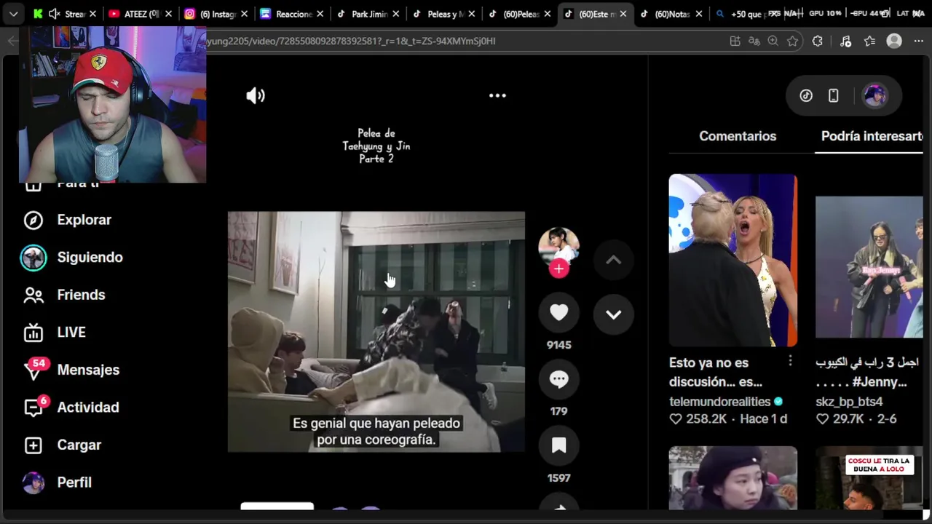
Task: Switch to the ATEEZ YouTube browser tab
Action: (140, 14)
